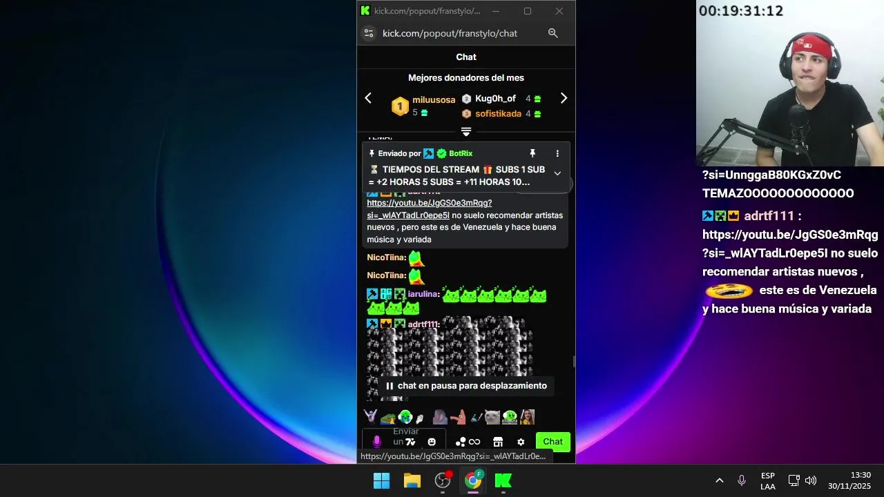Show next top donors with right arrow
This screenshot has height=497, width=884.
click(564, 98)
